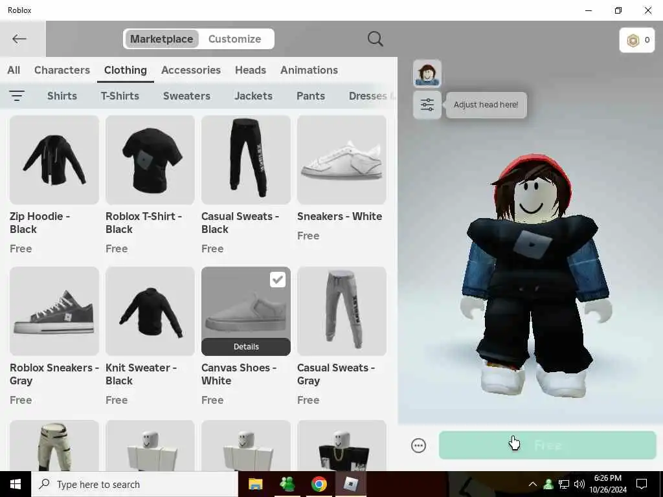
Task: Show hidden system tray icons
Action: (x=533, y=484)
